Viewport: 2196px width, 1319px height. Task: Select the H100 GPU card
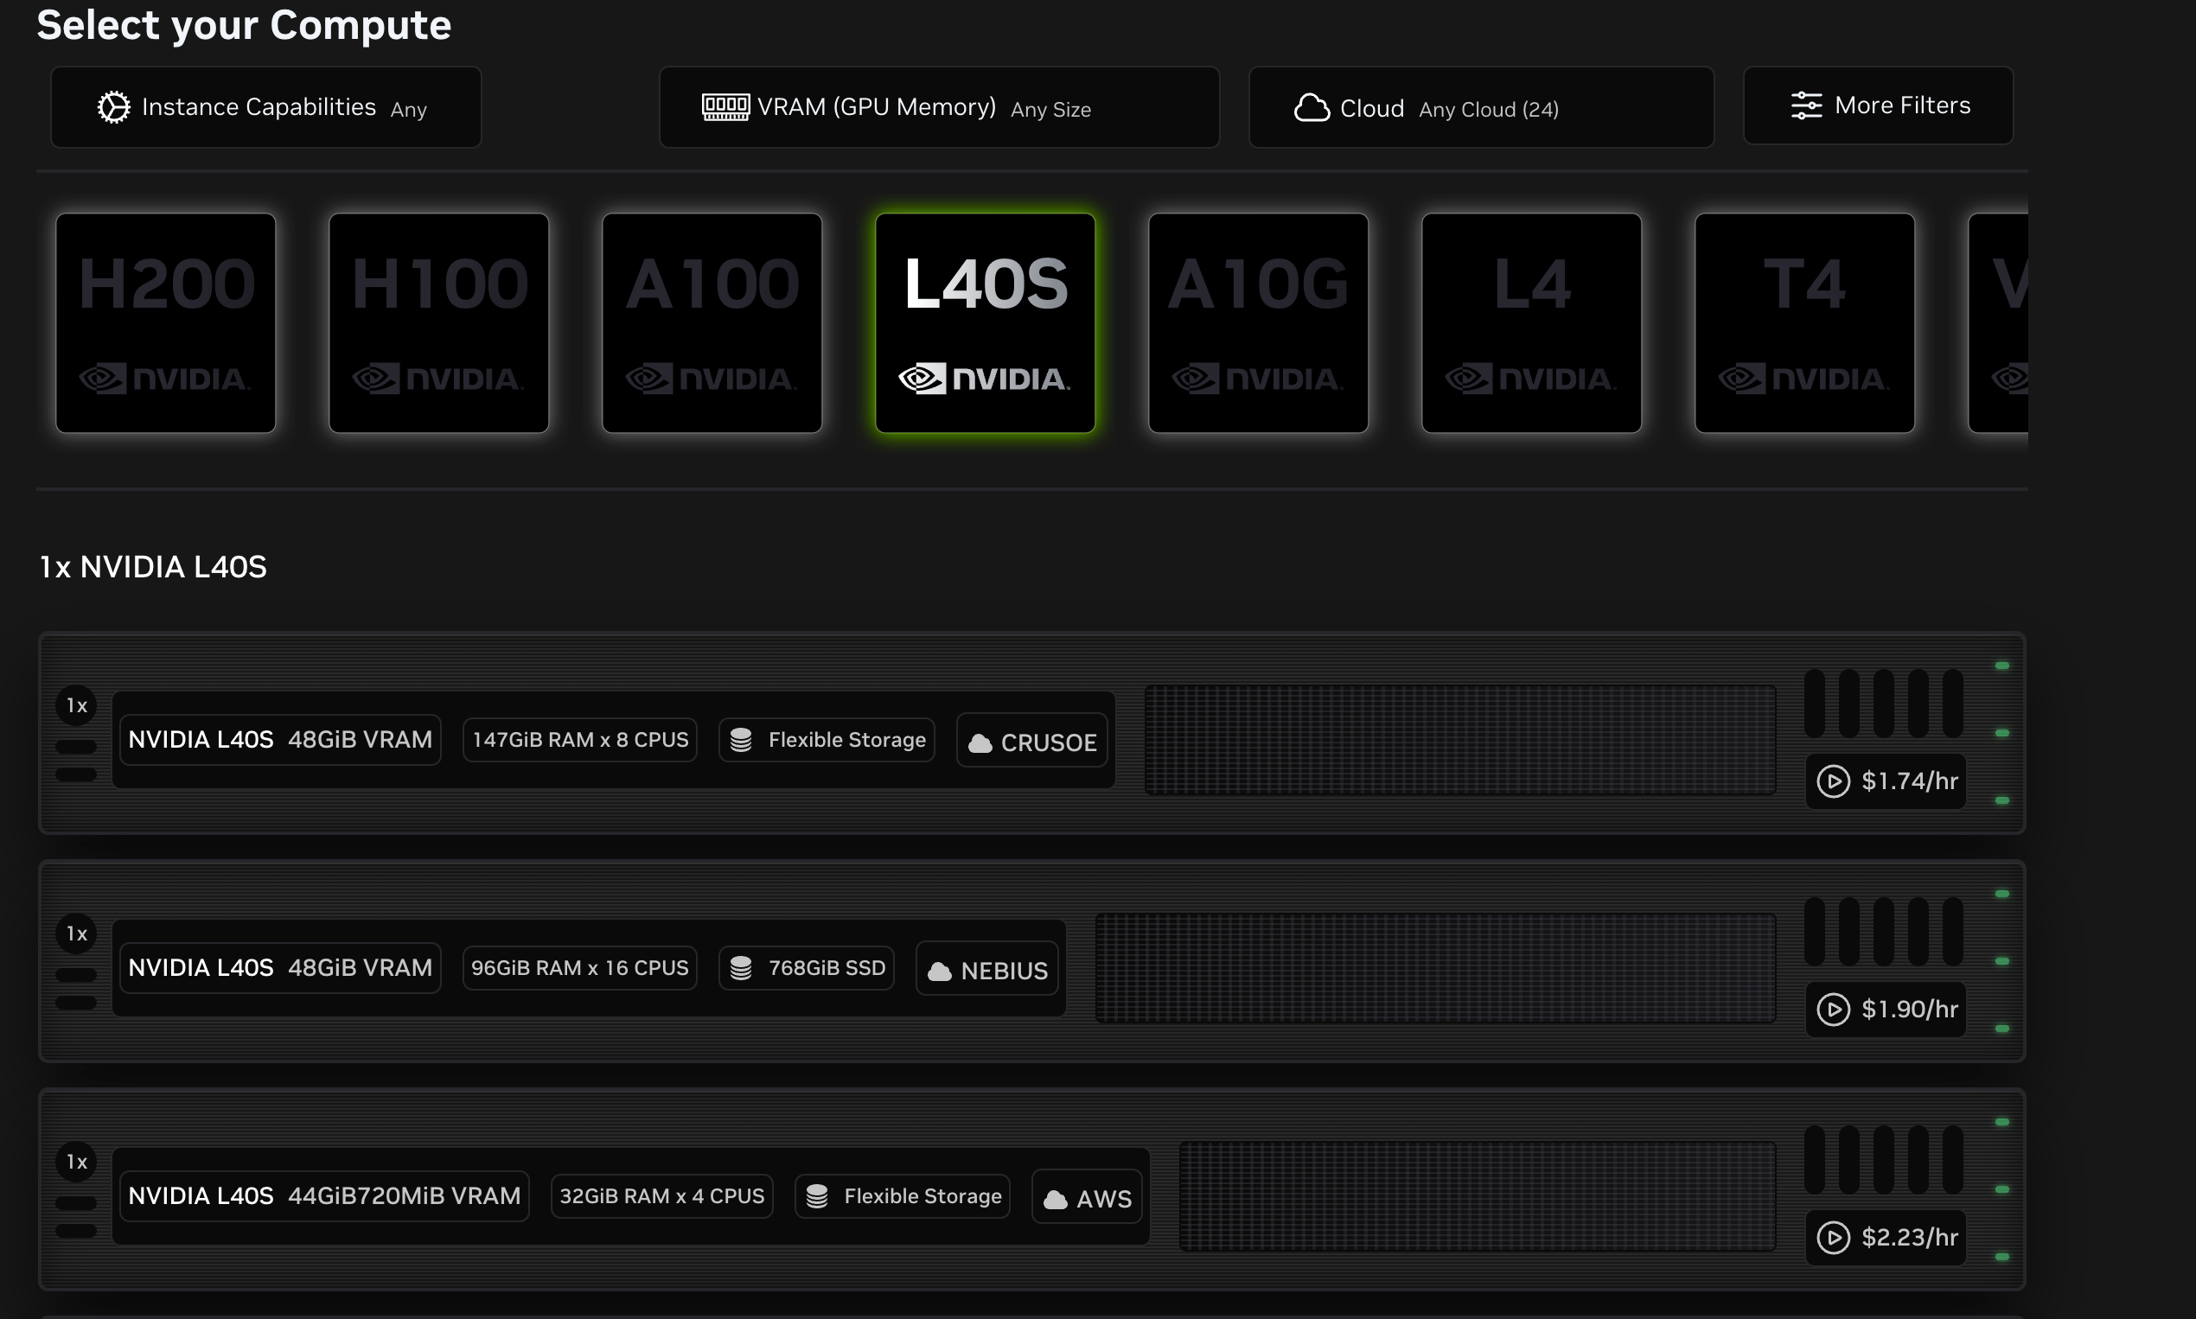click(438, 322)
